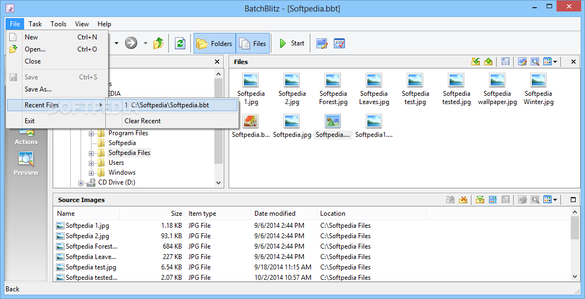Choose New from the File menu
This screenshot has width=585, height=299.
(57, 37)
